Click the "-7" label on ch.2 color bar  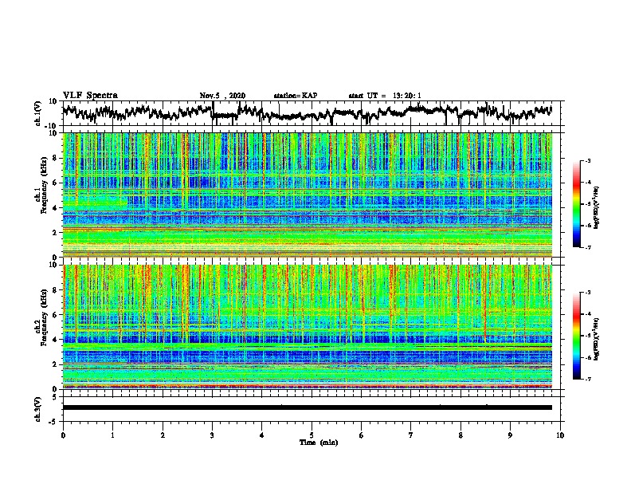click(x=587, y=379)
